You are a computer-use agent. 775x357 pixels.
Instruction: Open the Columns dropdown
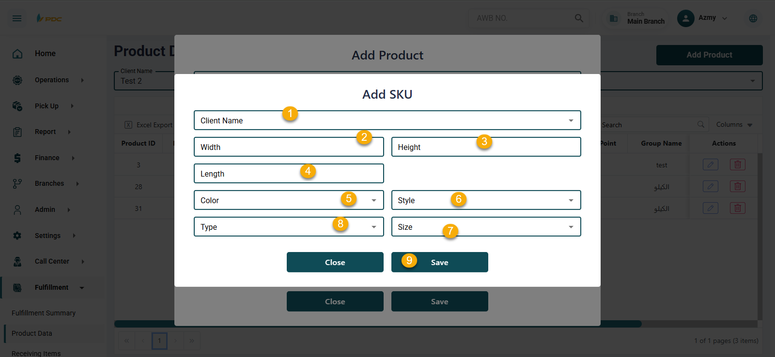coord(734,124)
